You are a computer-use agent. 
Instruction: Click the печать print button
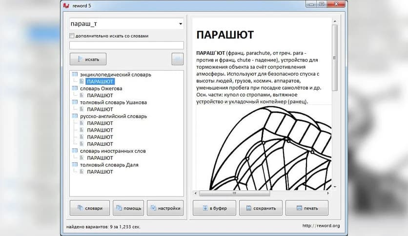pyautogui.click(x=307, y=208)
